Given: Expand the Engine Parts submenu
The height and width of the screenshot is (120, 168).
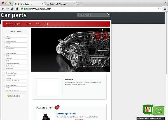Looking at the screenshot, I should click(26, 66).
